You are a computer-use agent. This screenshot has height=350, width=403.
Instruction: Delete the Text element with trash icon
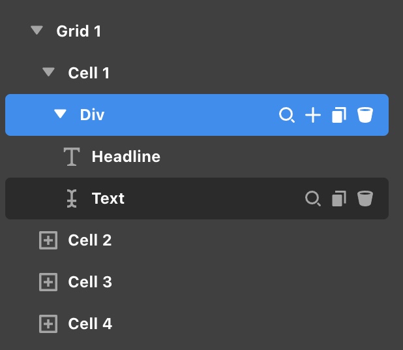(x=365, y=199)
